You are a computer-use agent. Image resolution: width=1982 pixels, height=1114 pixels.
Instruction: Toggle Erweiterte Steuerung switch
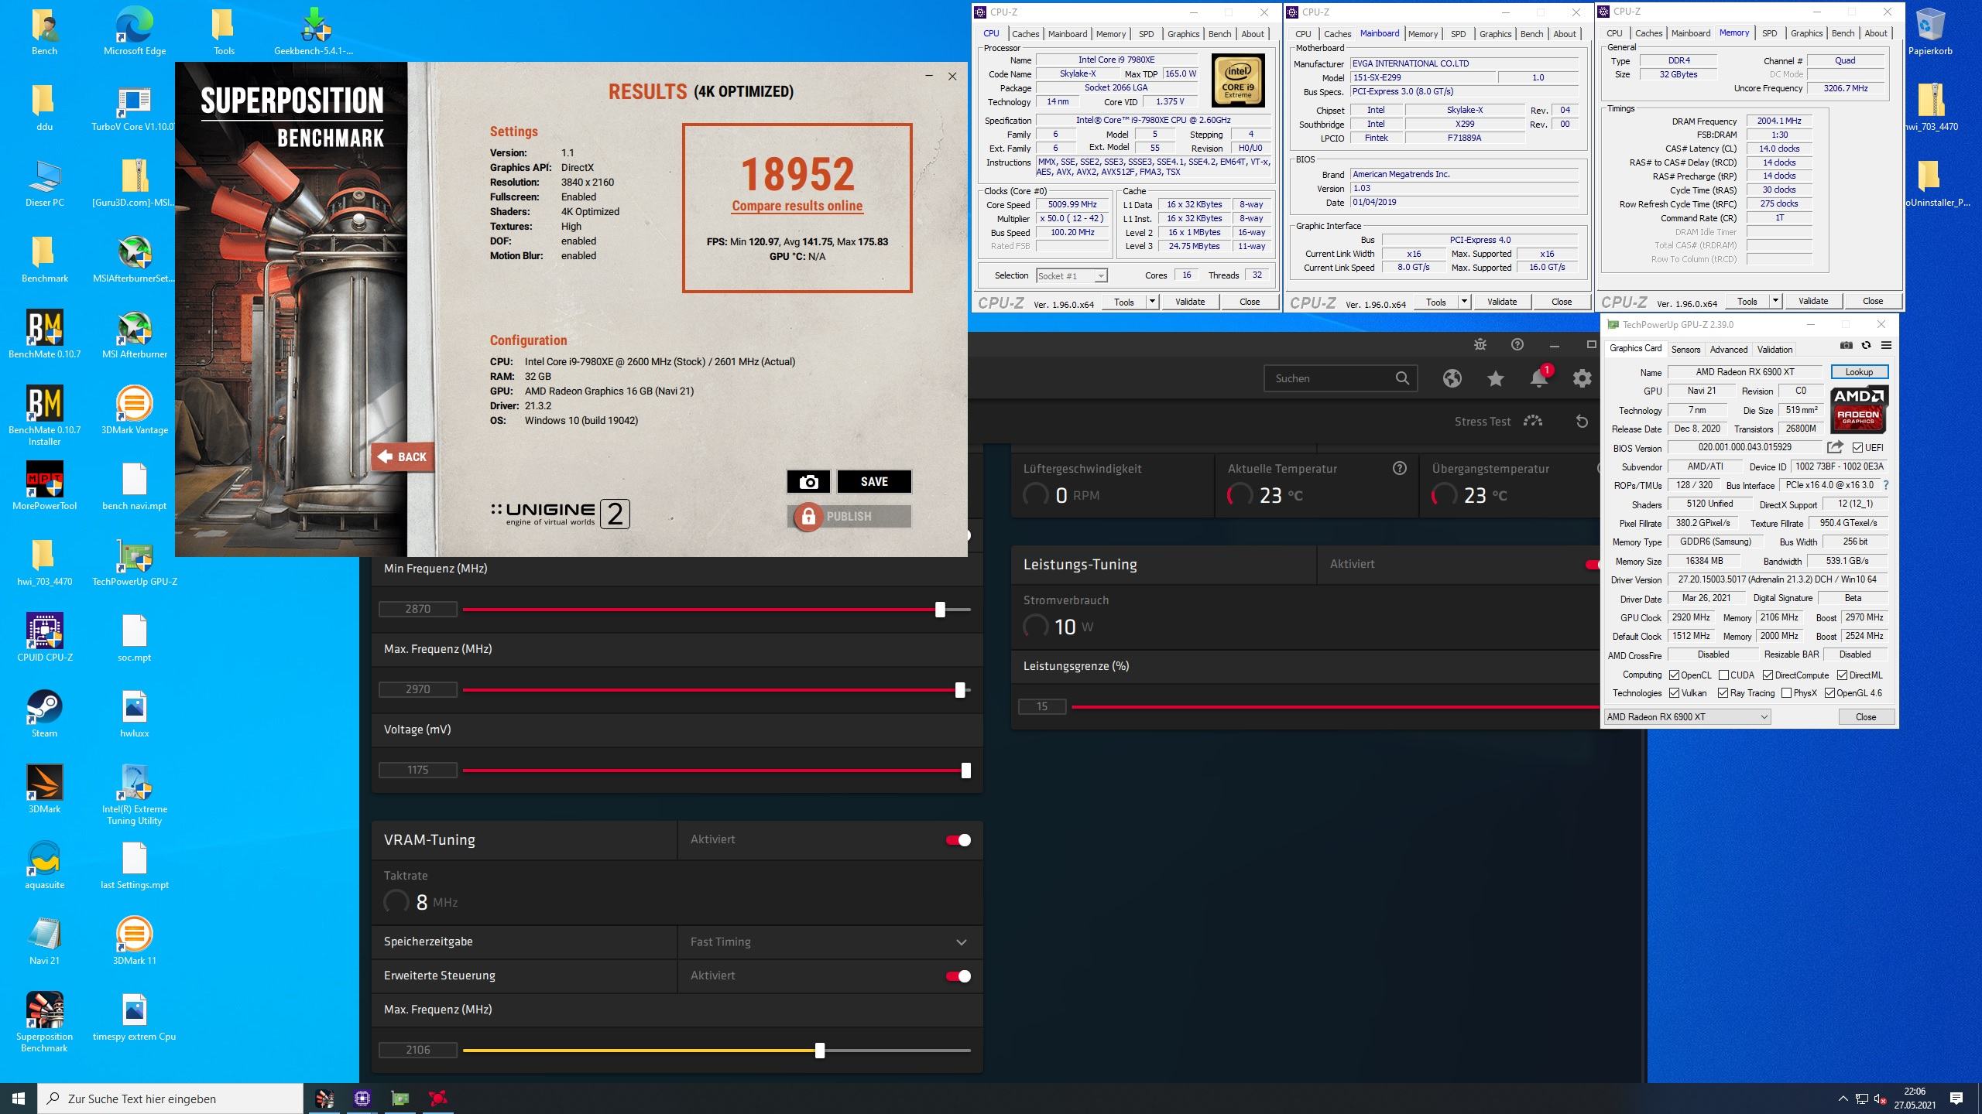pyautogui.click(x=958, y=976)
